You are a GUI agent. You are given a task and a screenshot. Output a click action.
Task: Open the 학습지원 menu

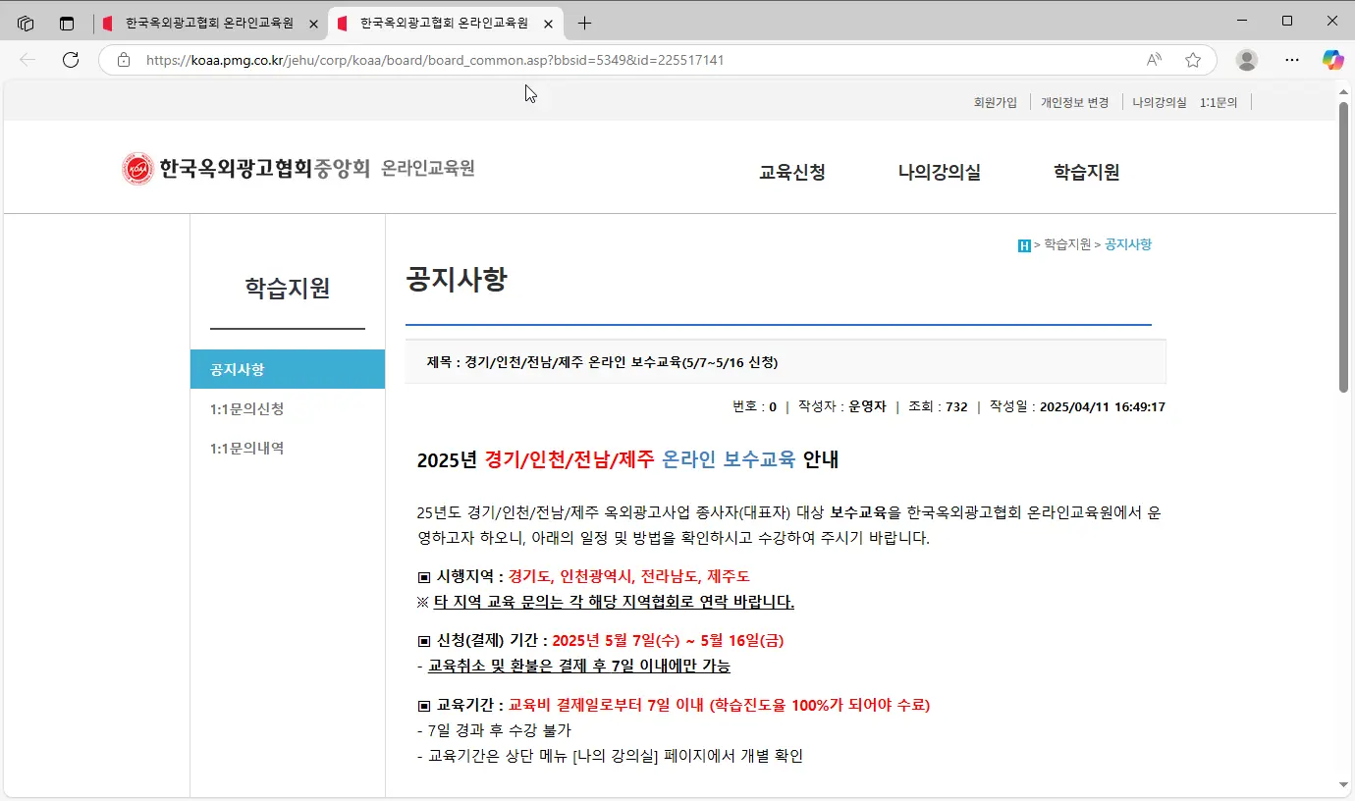[1085, 173]
